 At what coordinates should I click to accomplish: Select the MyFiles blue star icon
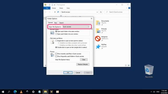pyautogui.click(x=98, y=46)
